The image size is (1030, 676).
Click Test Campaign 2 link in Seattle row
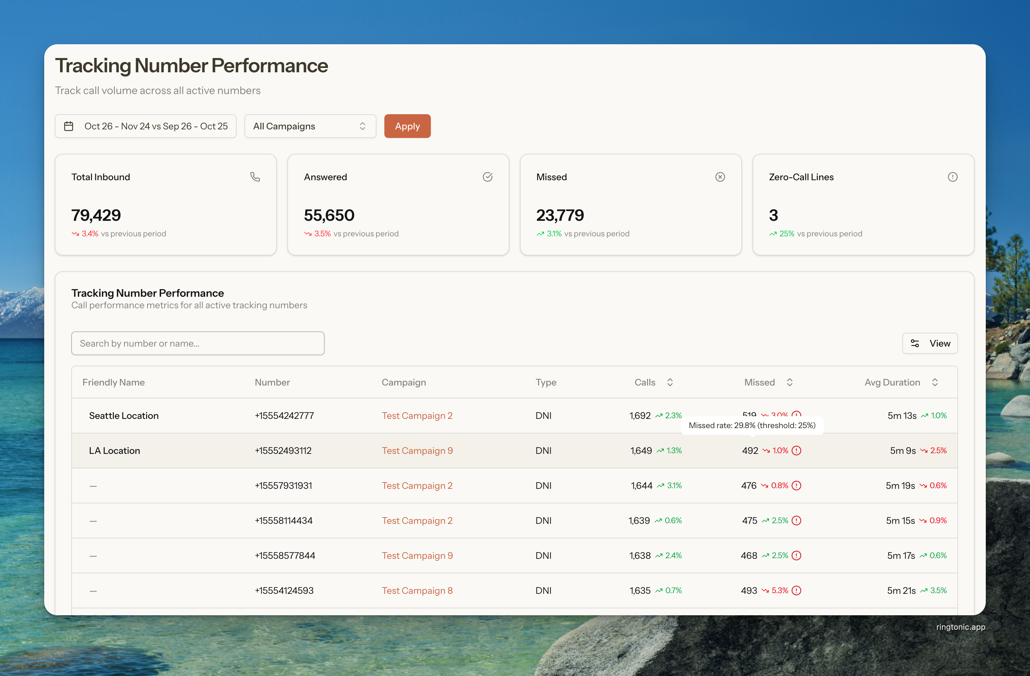(x=417, y=415)
